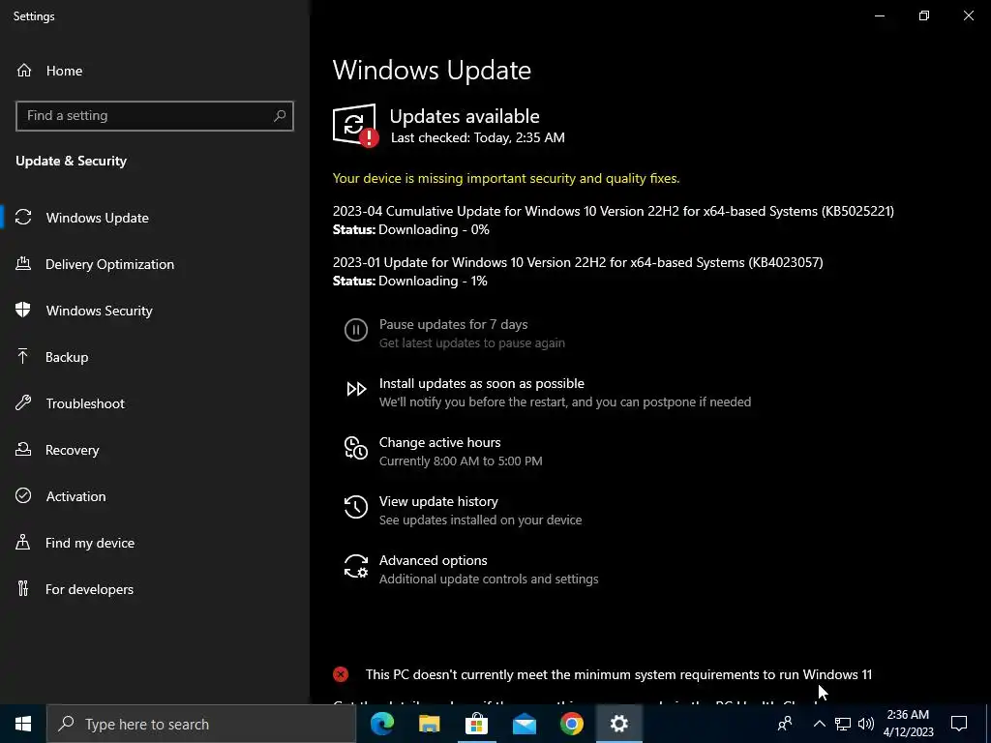
Task: Click the For developers tools icon
Action: click(x=23, y=589)
